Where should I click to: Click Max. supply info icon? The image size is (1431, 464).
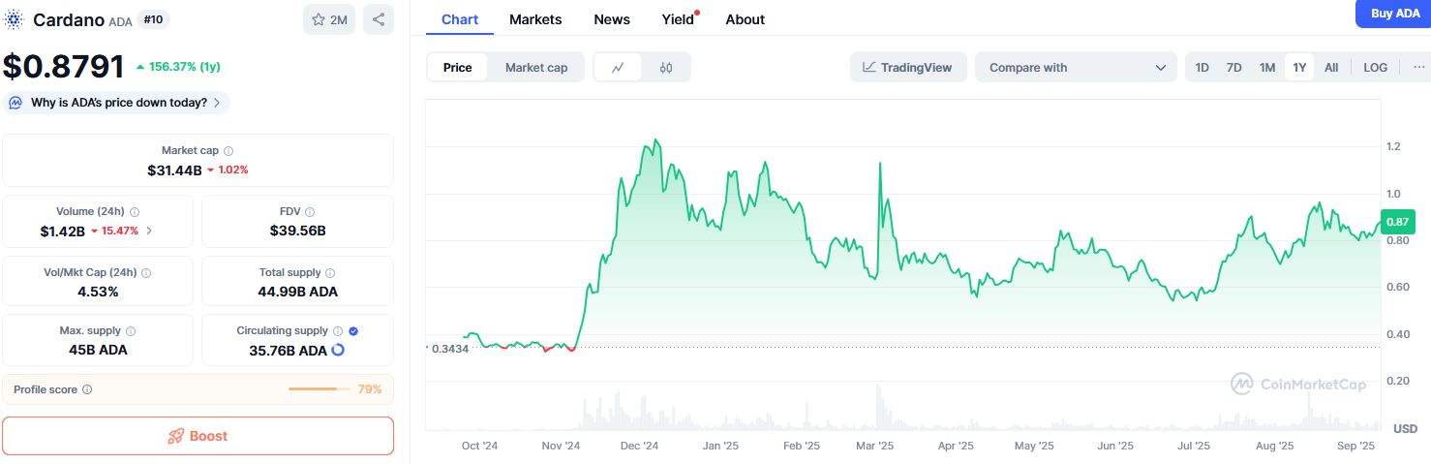pyautogui.click(x=131, y=331)
